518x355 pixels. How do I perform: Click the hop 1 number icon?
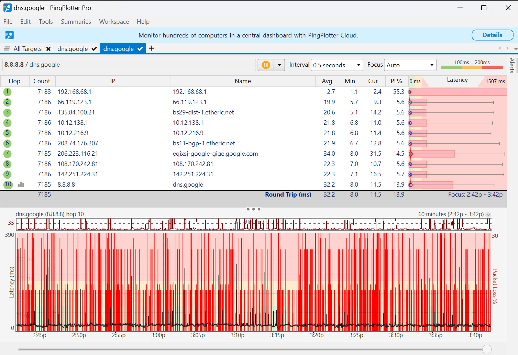pos(7,92)
